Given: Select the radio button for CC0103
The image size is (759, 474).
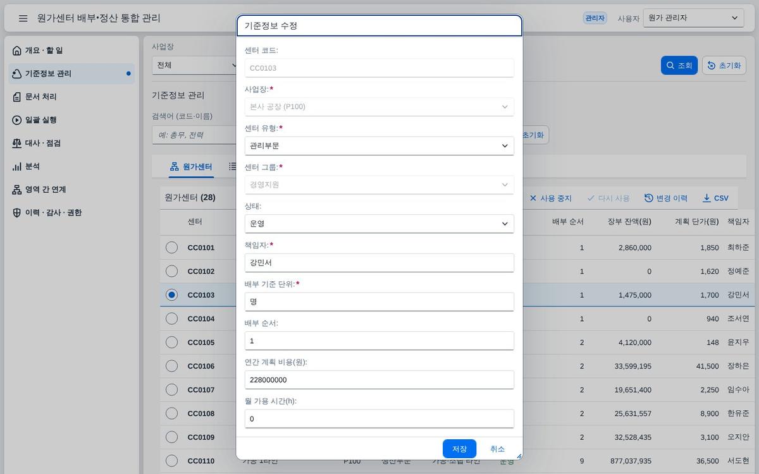Looking at the screenshot, I should point(171,295).
